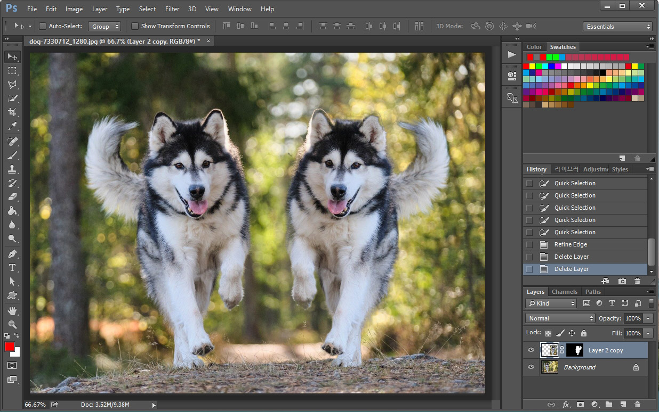
Task: Set history brush source for Refine Edge
Action: pyautogui.click(x=529, y=244)
